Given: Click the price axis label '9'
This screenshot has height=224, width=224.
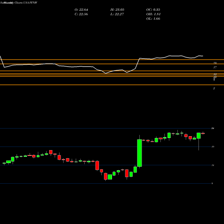Looking at the screenshot, I should click(212, 183).
